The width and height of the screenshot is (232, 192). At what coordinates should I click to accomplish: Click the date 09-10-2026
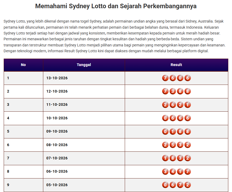click(57, 131)
